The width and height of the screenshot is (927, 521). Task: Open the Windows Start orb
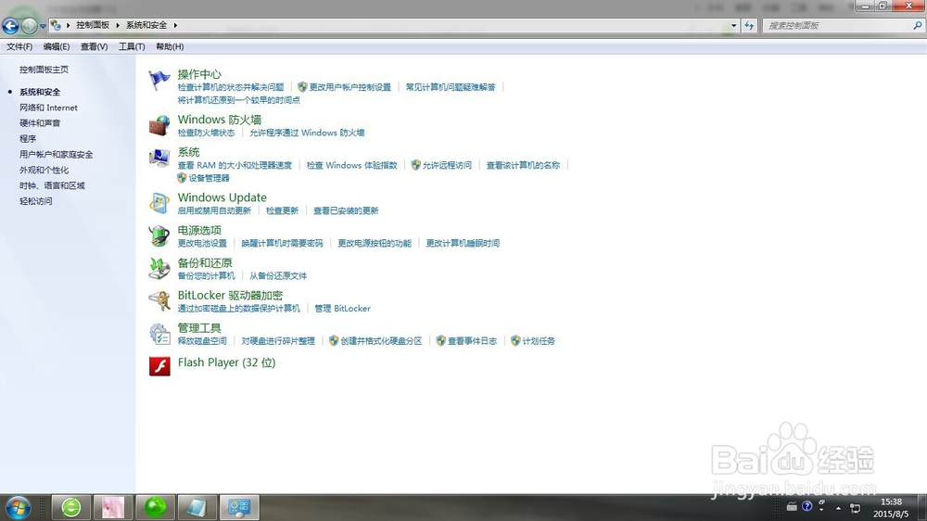(x=18, y=507)
